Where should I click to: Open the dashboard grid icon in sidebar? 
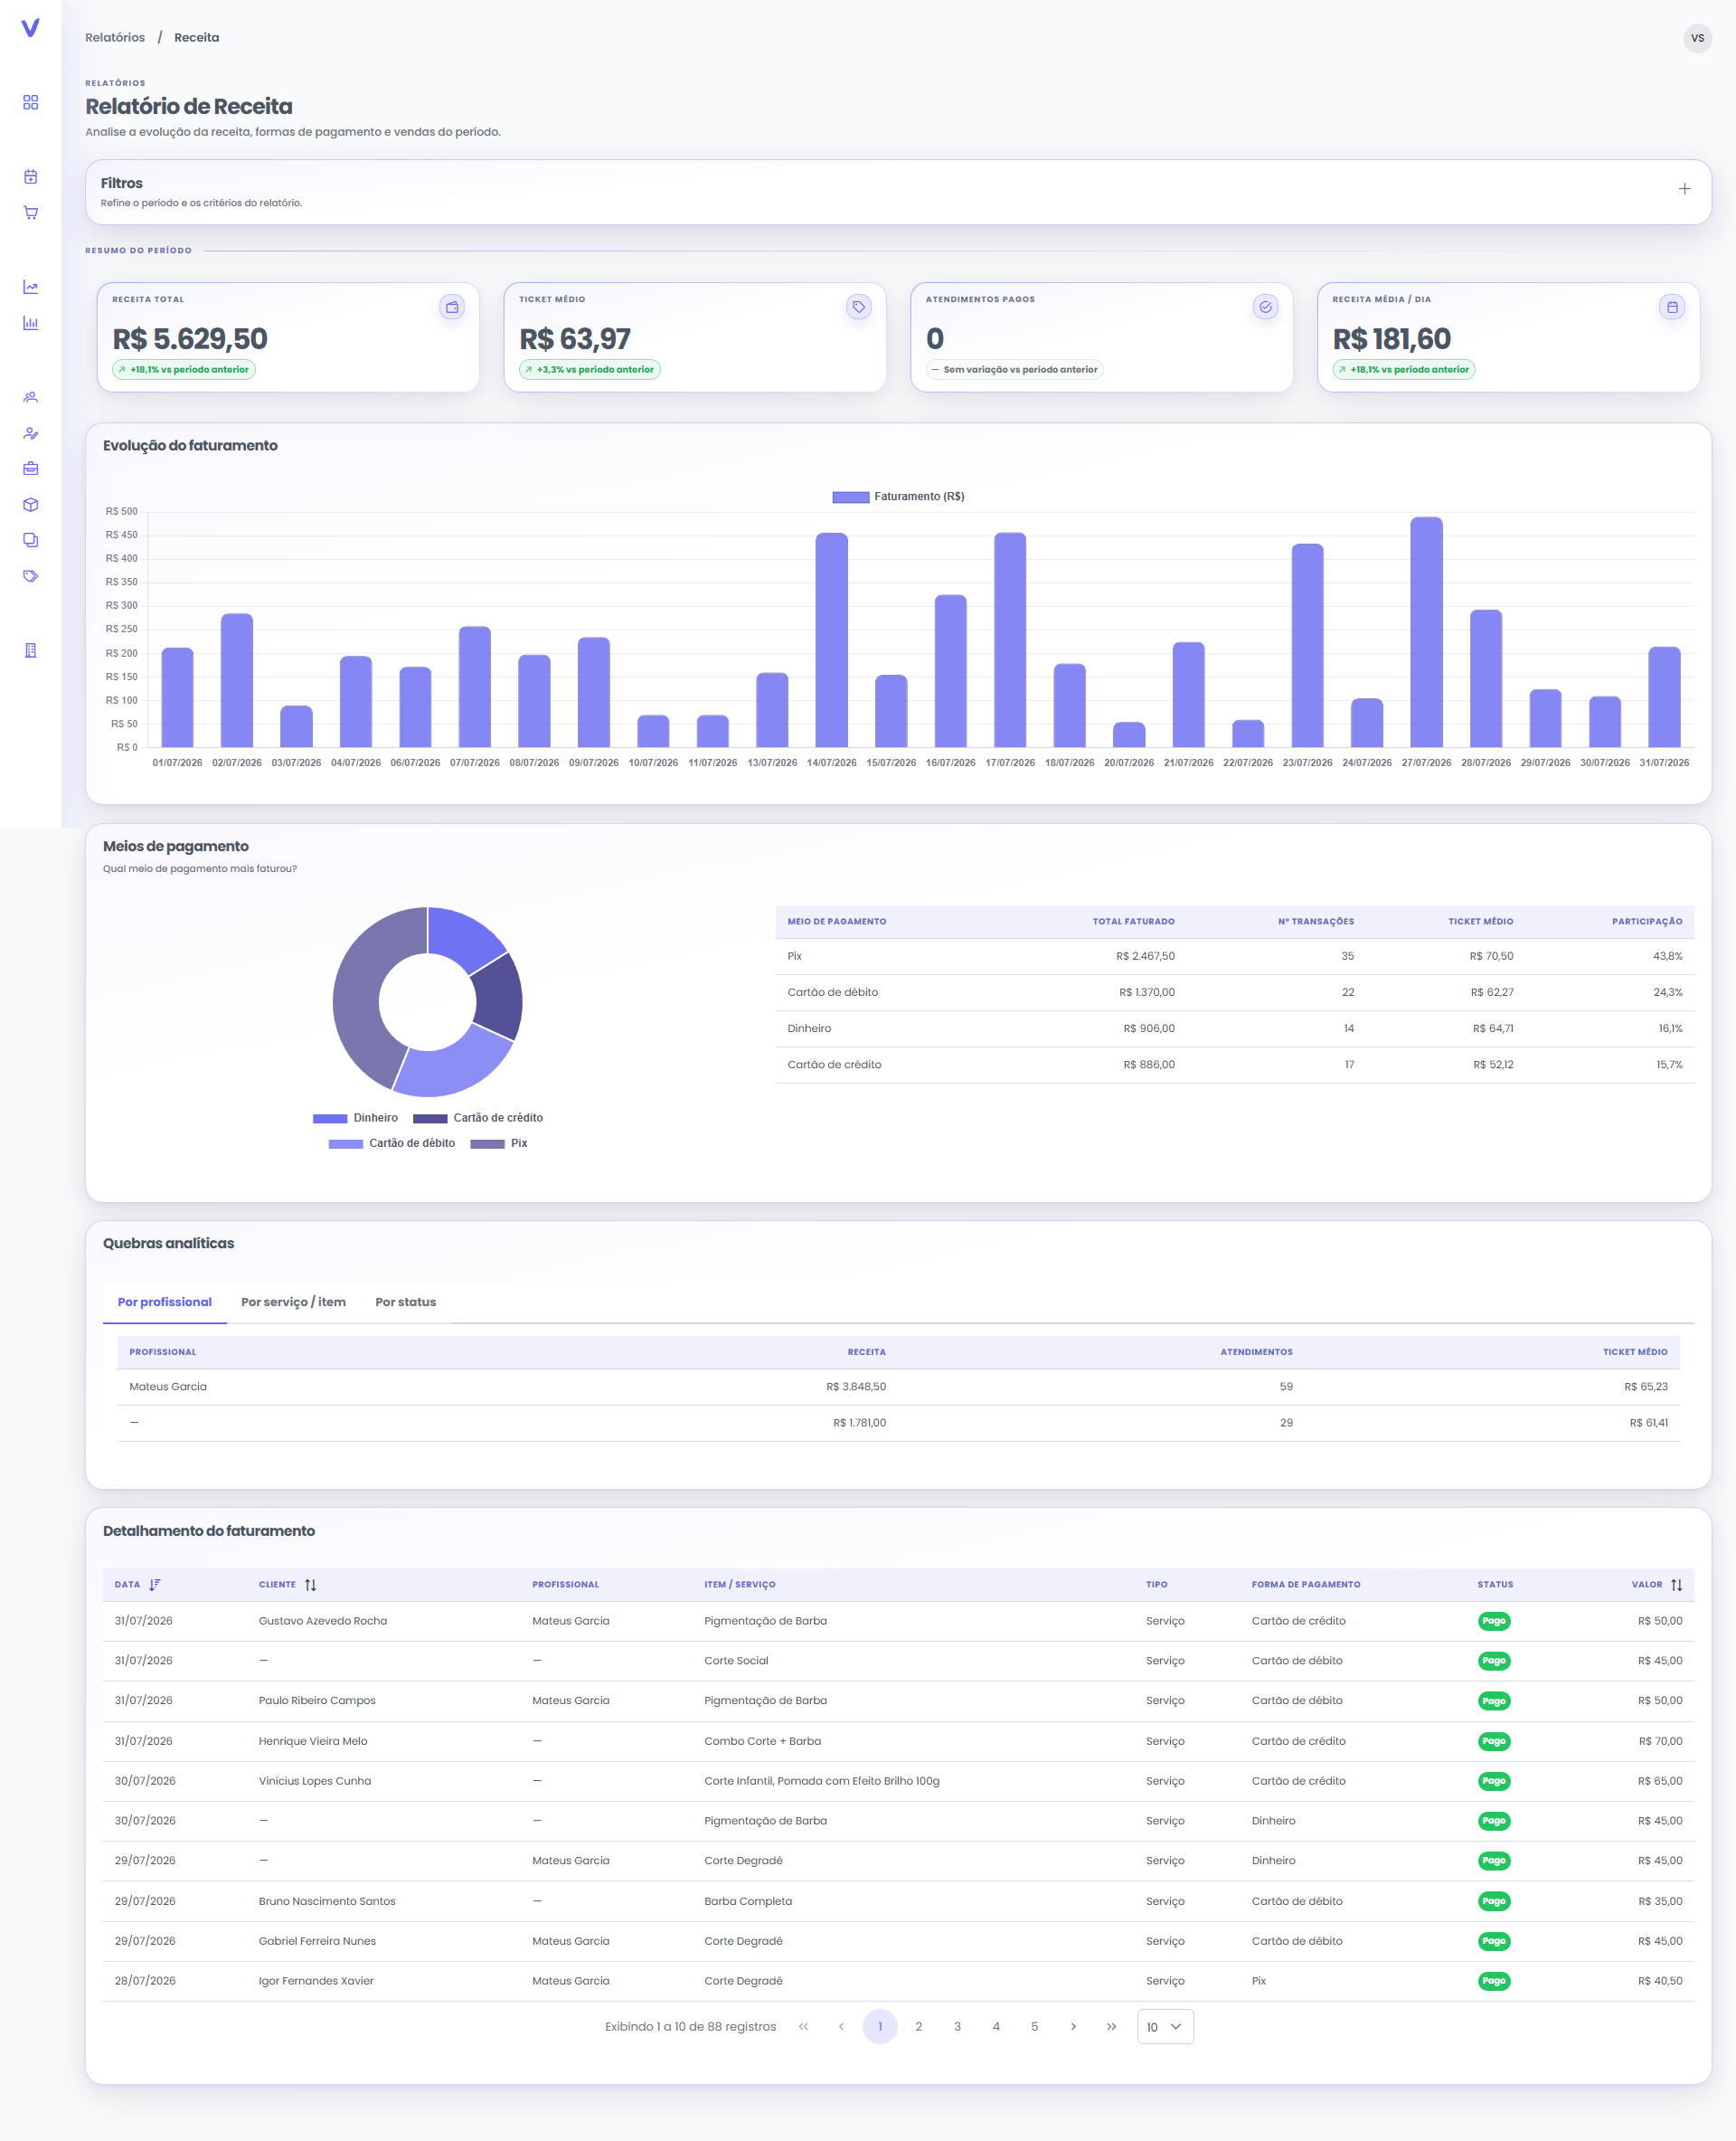click(31, 103)
